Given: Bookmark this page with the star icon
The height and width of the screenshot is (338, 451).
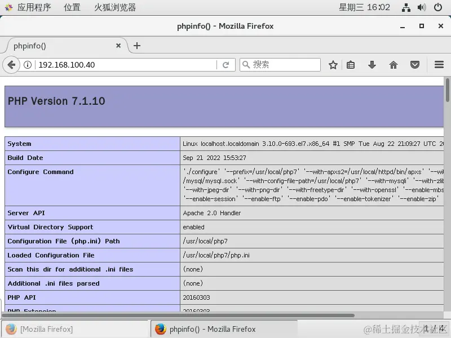Looking at the screenshot, I should (333, 65).
